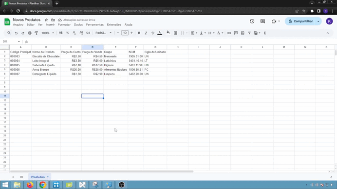This screenshot has height=189, width=337.
Task: Insert a chart
Action: [243, 33]
